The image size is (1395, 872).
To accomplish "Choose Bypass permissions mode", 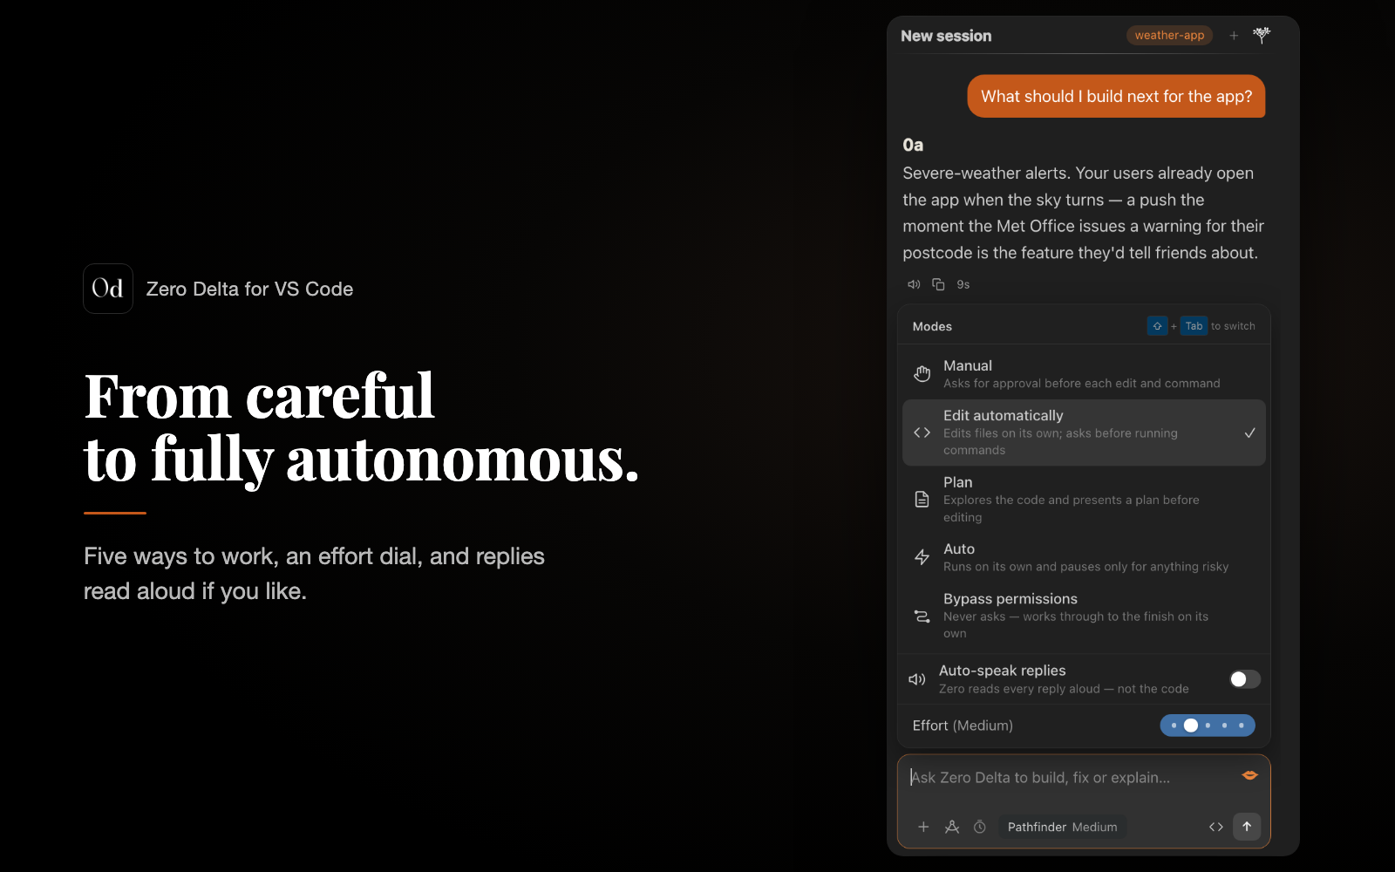I will (1084, 616).
